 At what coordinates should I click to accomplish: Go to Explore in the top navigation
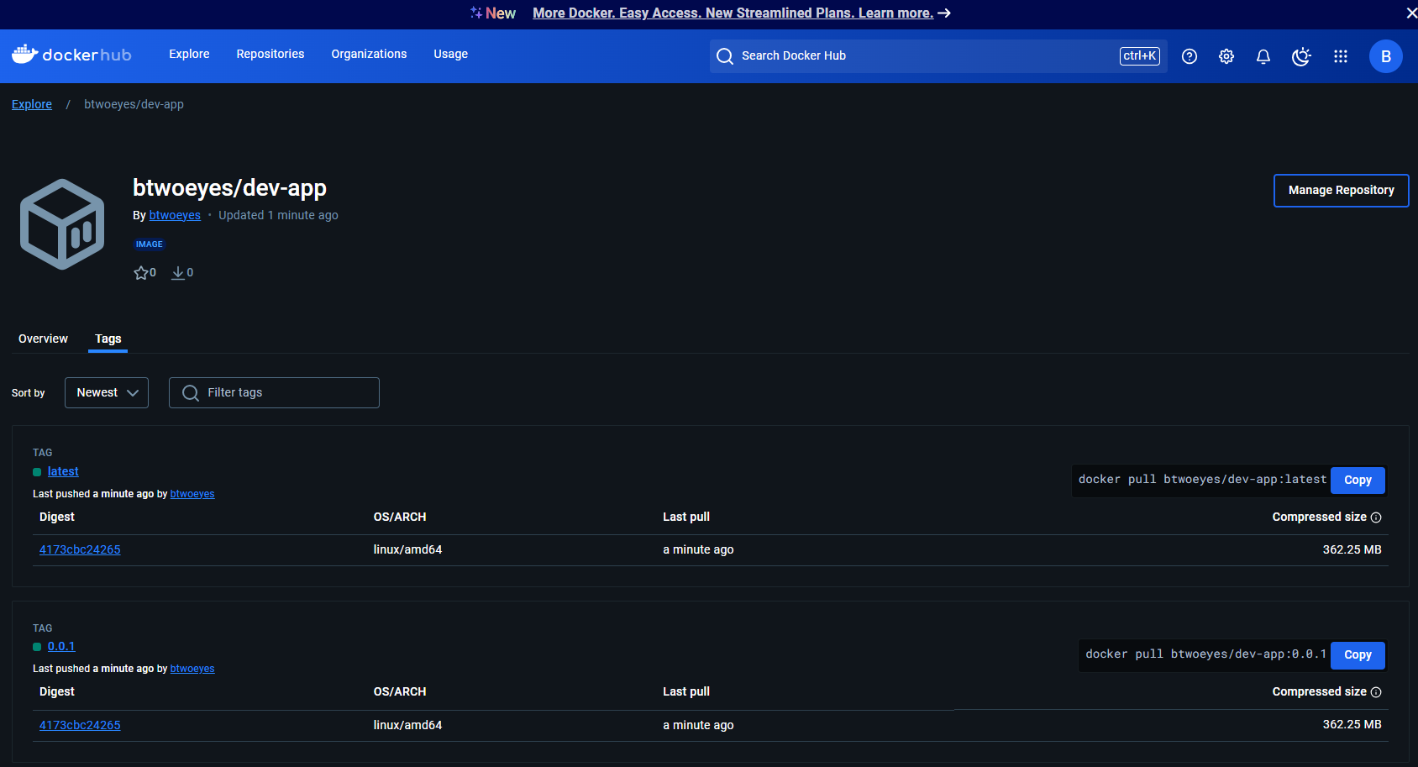coord(189,54)
